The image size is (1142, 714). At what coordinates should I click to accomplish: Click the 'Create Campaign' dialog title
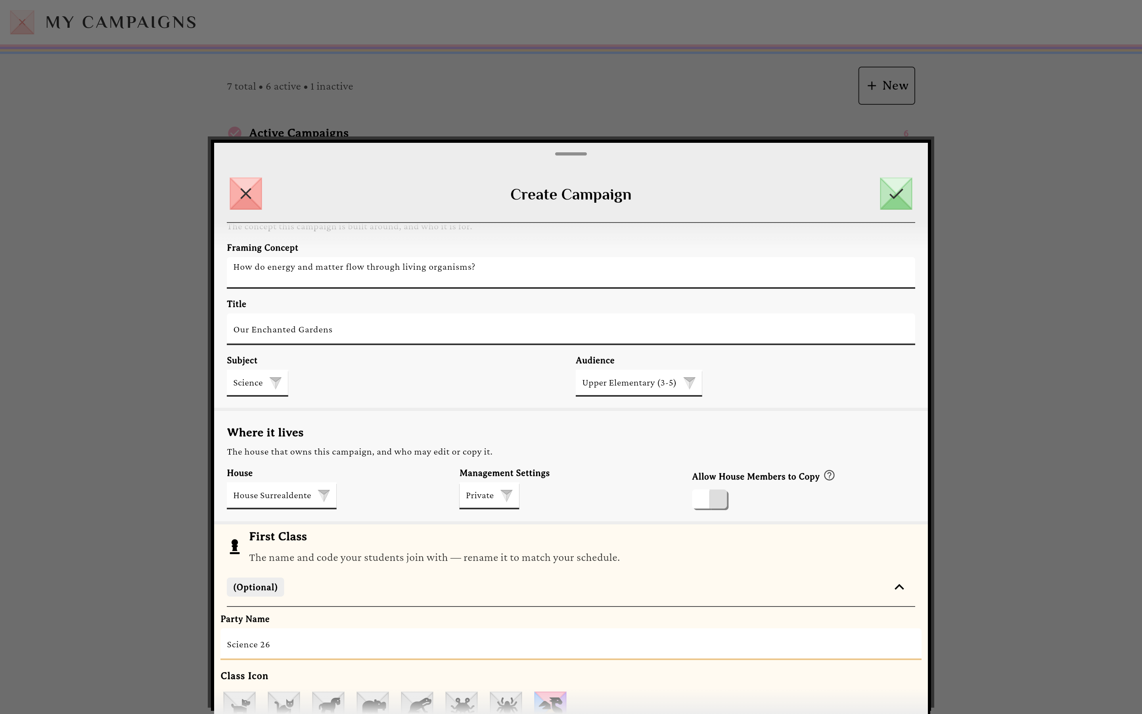pos(571,194)
